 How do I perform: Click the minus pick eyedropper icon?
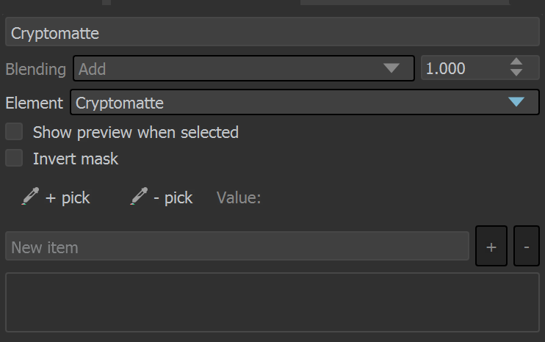tap(139, 196)
